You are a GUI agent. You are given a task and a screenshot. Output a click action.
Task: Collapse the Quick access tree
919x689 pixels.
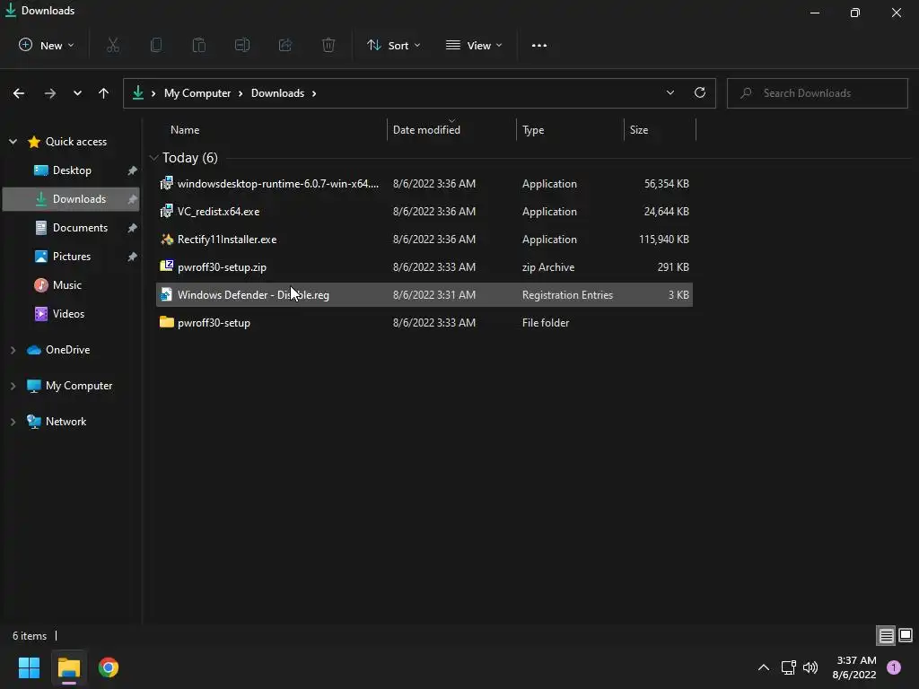(x=13, y=141)
